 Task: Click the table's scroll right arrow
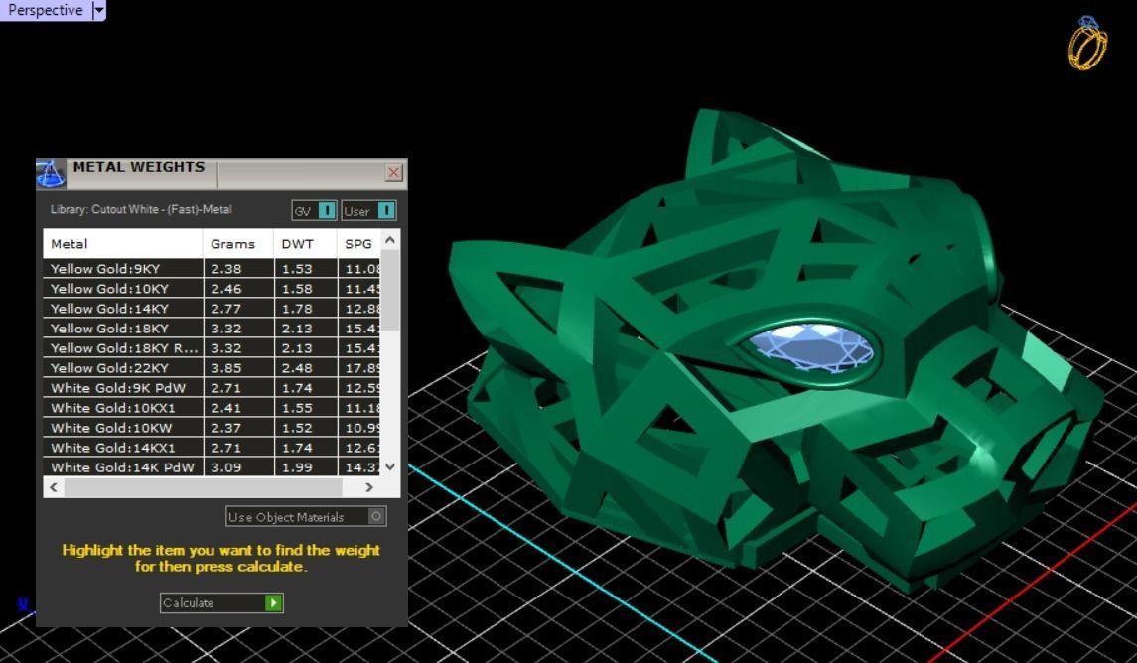369,487
